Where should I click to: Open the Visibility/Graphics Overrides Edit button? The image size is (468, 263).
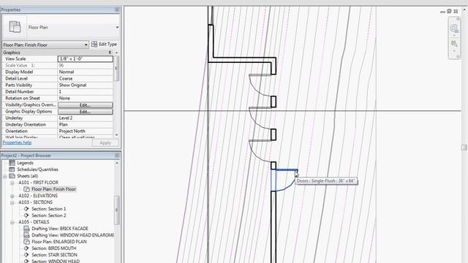(x=86, y=105)
